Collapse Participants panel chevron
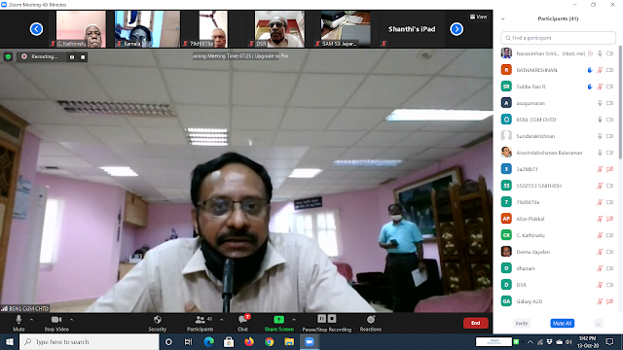The height and width of the screenshot is (350, 623). coord(503,18)
